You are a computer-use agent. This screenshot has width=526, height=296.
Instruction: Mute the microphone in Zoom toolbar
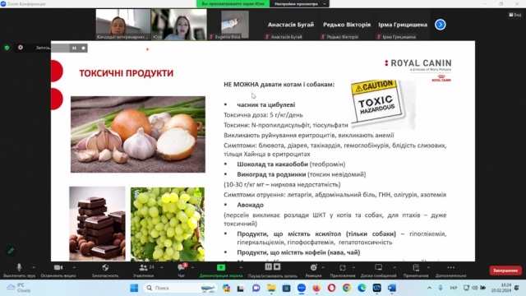point(19,267)
